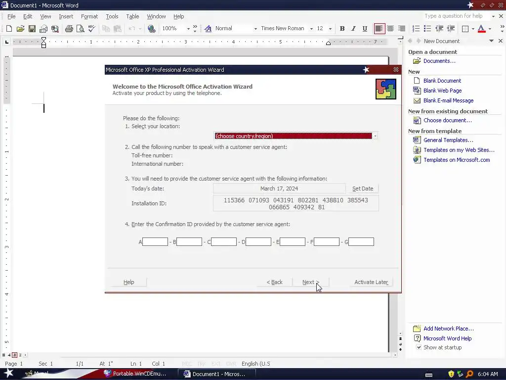506x380 pixels.
Task: Click the Blank Document link
Action: point(442,81)
